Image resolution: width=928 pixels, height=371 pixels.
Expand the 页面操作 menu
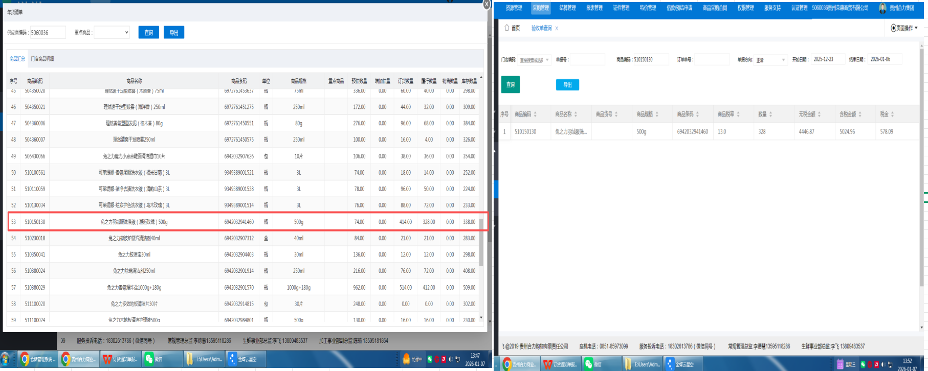(904, 28)
